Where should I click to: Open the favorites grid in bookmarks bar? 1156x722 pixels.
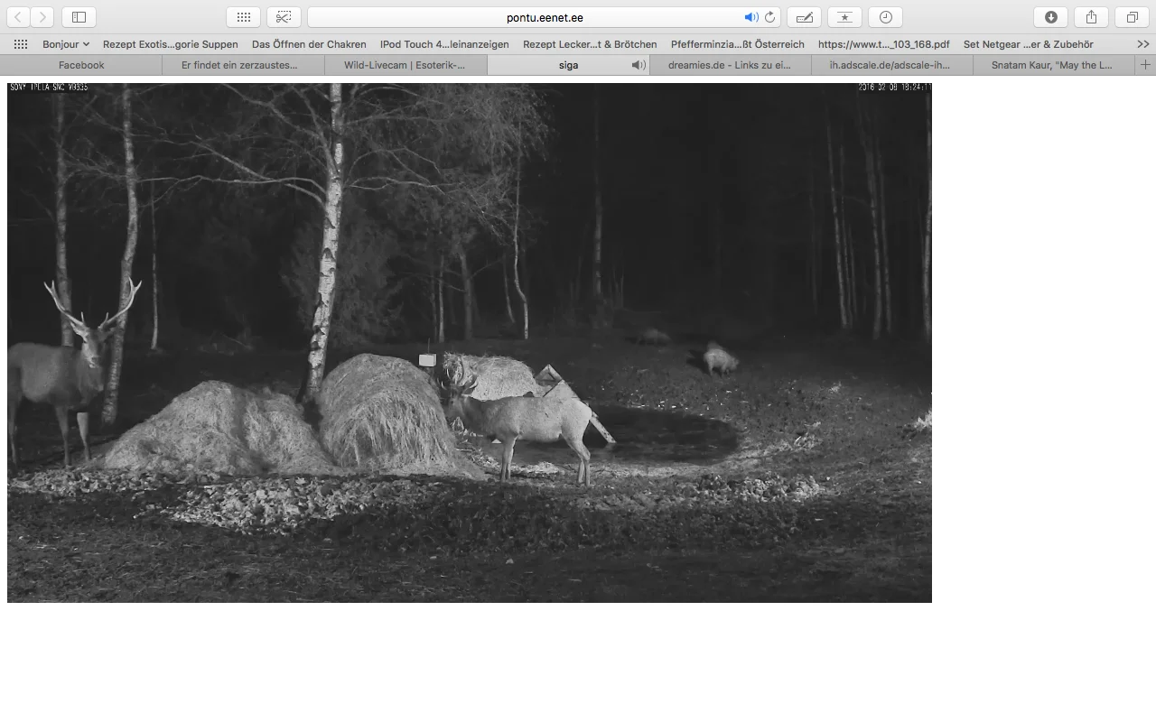pos(21,44)
